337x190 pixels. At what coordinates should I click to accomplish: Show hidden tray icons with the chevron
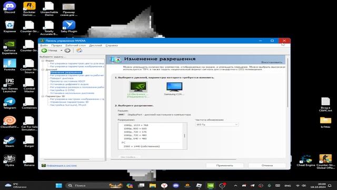coord(235,185)
